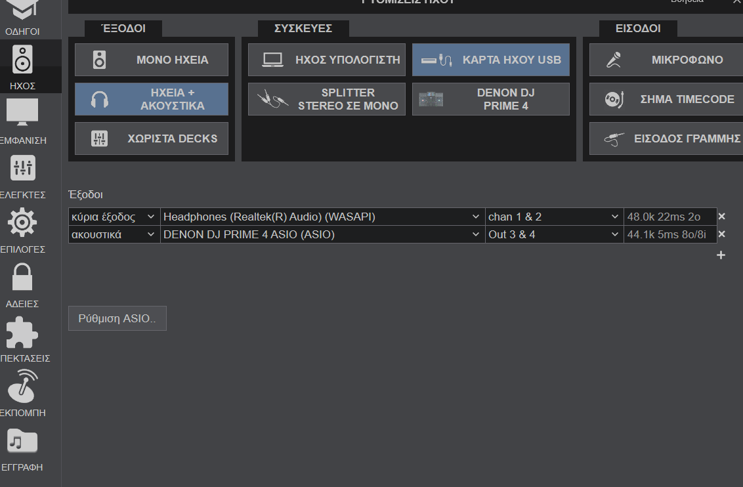
Task: Click the ΈΞΟΔΟΙ panel header
Action: 123,28
